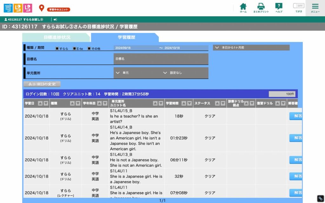Open the hamburger メニュー icon
Screen dimensions: 325x203
(x=315, y=8)
